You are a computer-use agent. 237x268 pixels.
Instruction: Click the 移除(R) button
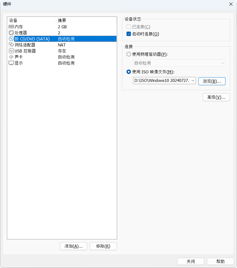point(103,246)
